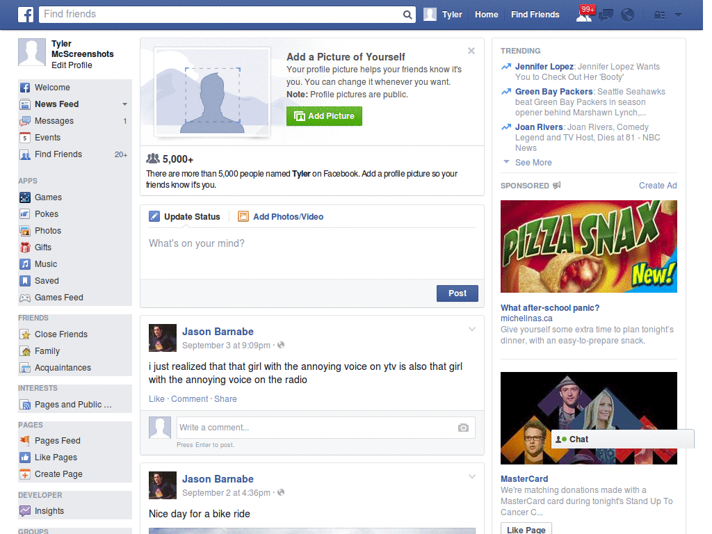Open Find Friends in top navigation

click(535, 15)
